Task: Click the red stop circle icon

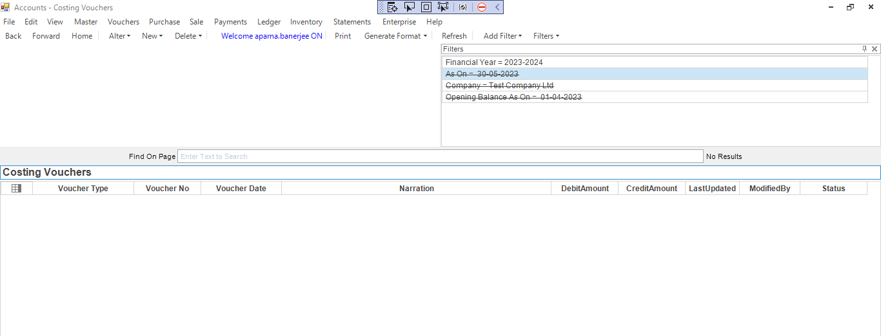Action: tap(482, 7)
